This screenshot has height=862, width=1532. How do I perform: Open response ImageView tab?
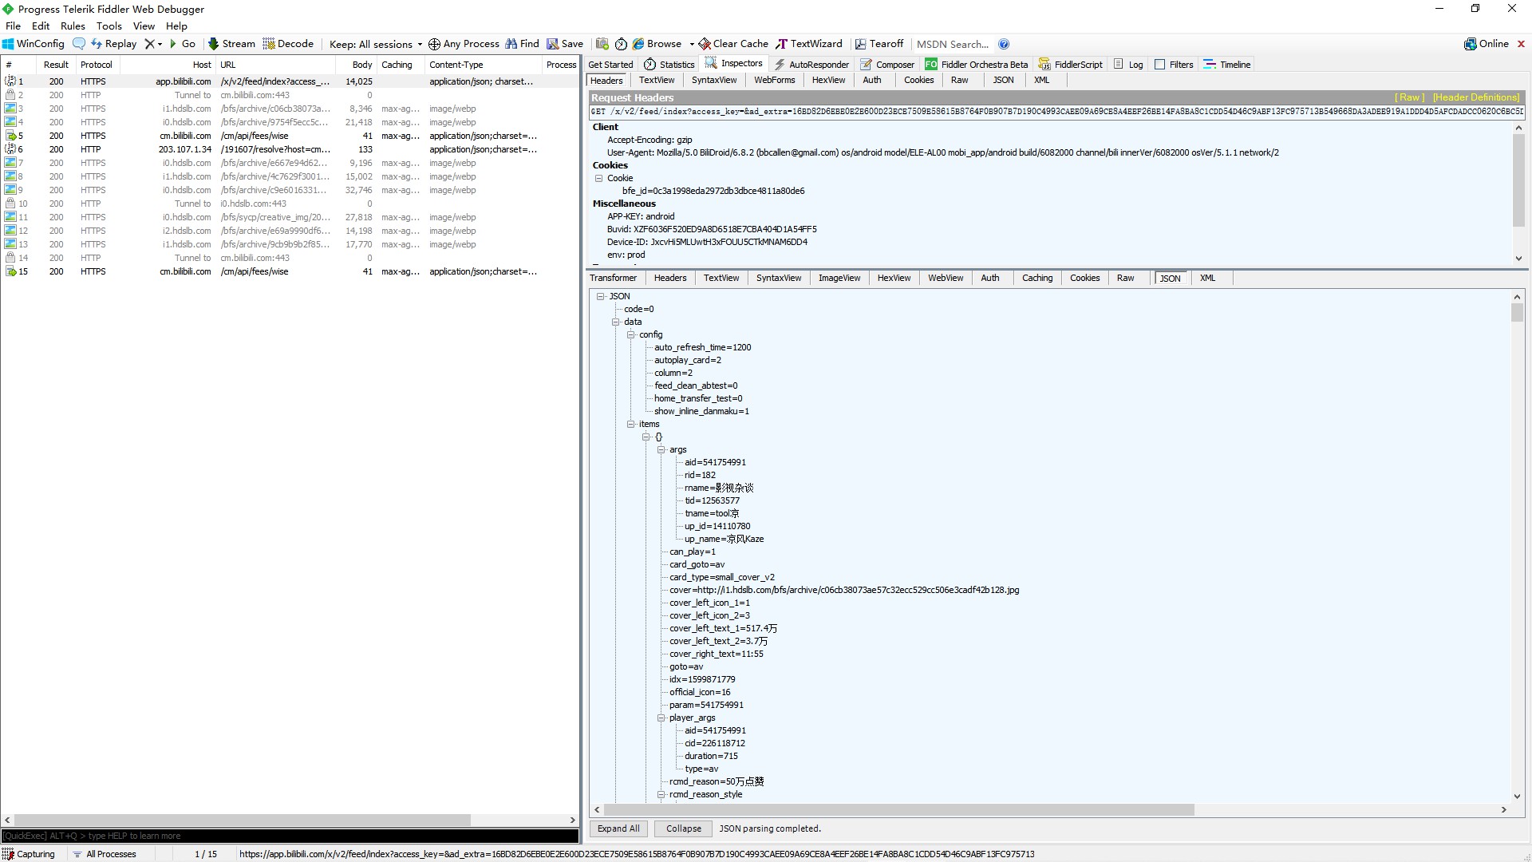click(x=839, y=278)
